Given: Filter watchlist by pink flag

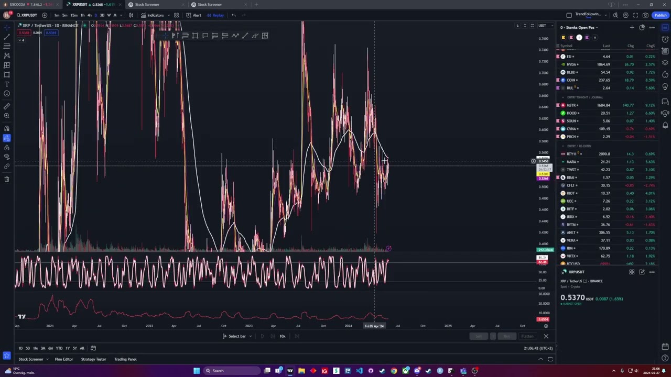Looking at the screenshot, I should [571, 38].
